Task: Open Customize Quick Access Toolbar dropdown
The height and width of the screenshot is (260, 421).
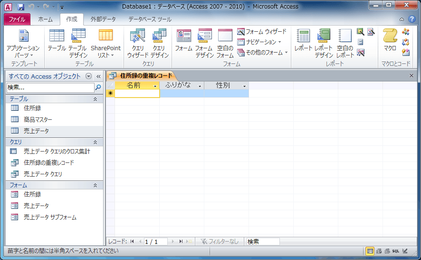Action: [62, 7]
